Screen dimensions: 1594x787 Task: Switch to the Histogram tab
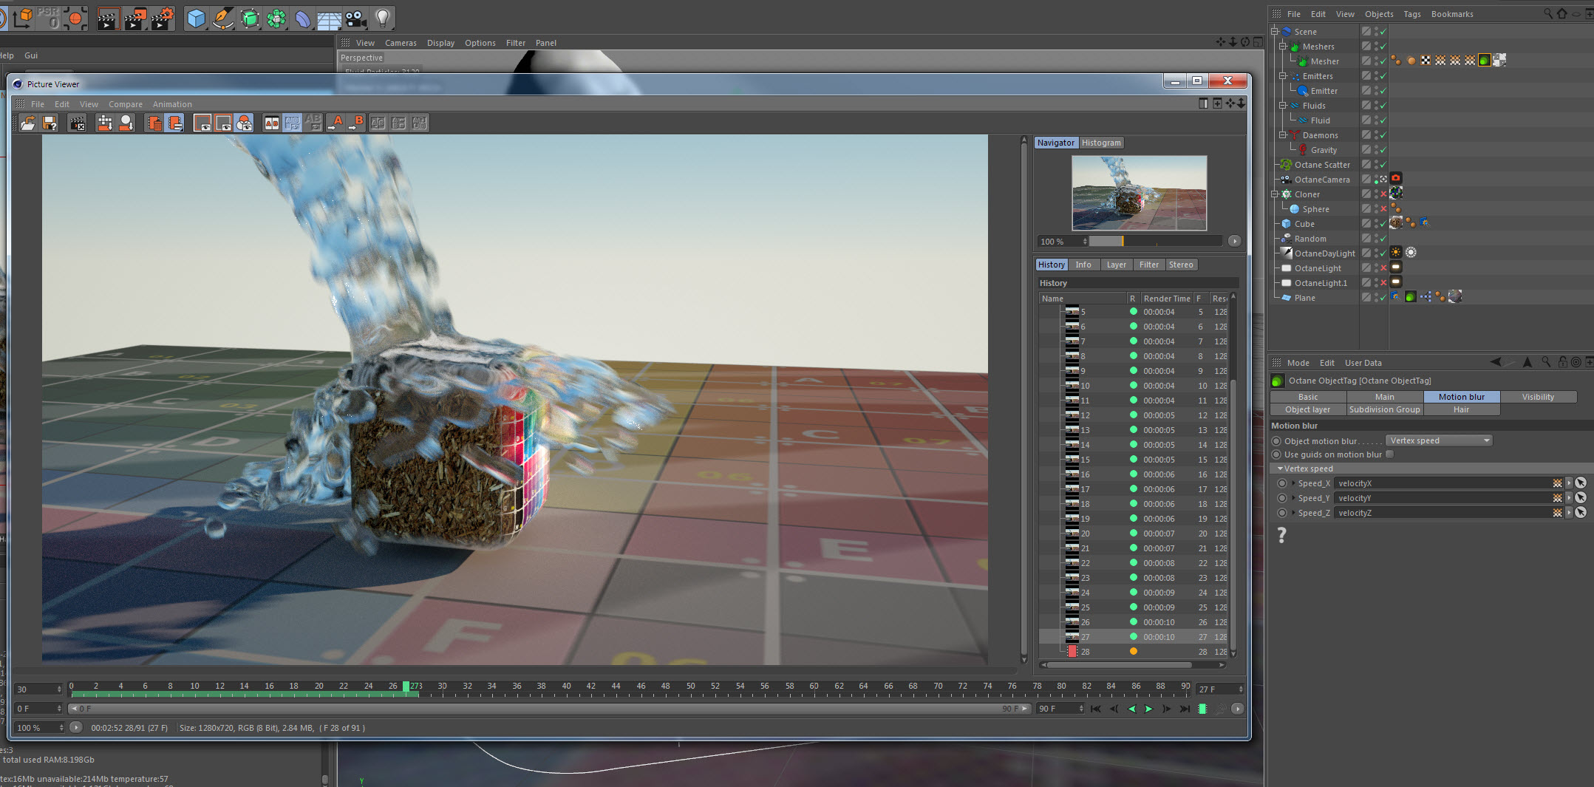(x=1101, y=143)
